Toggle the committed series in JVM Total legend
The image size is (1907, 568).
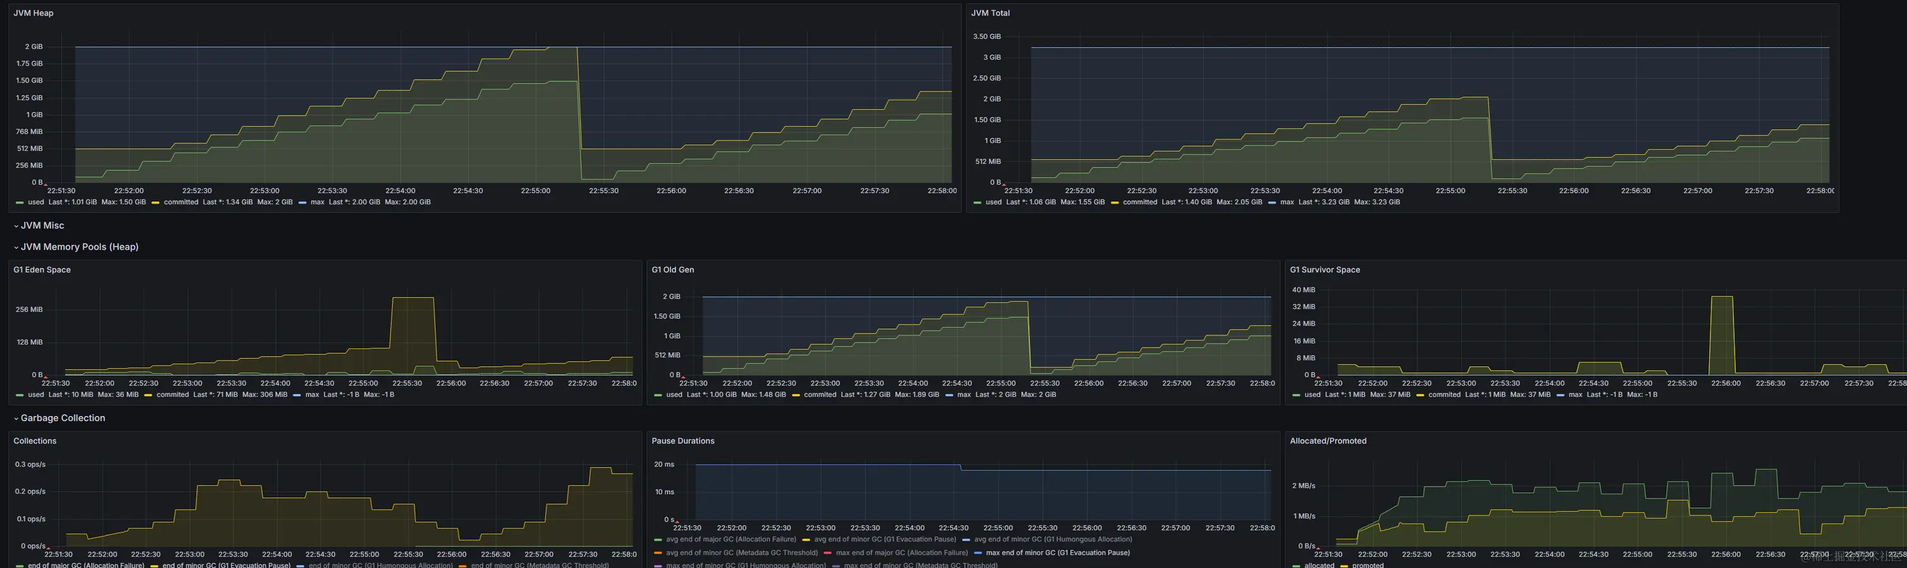pos(1140,202)
